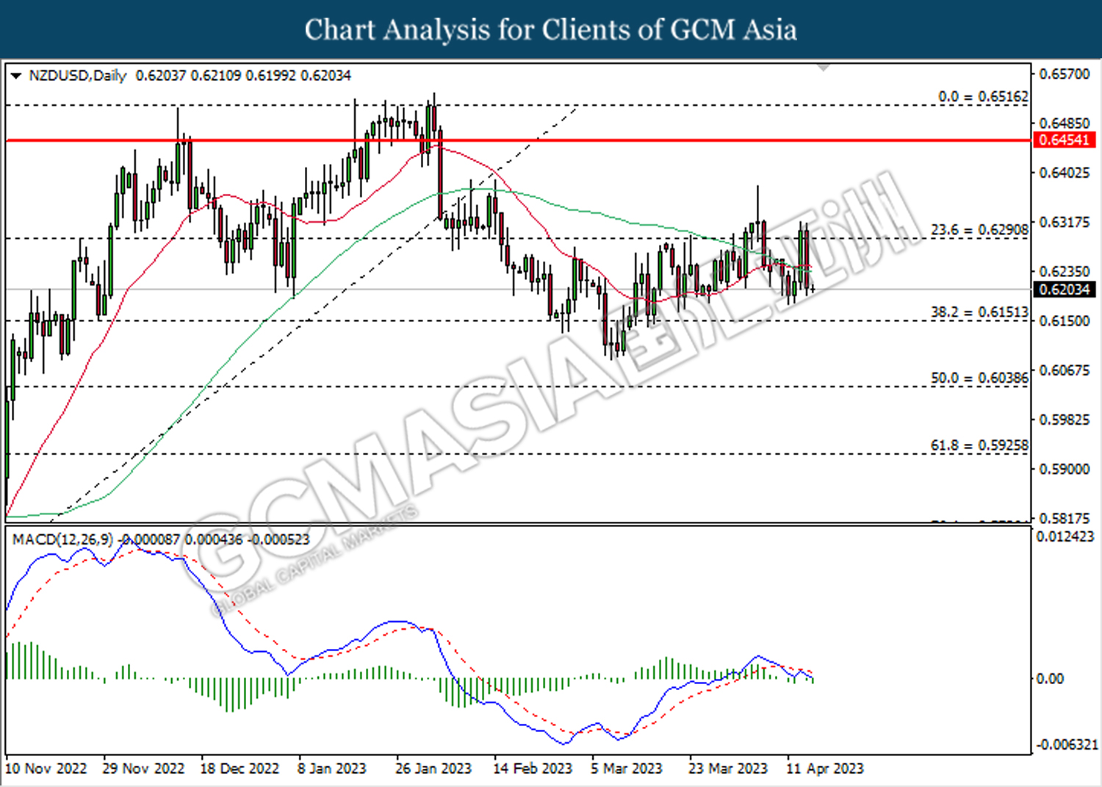The image size is (1102, 787).
Task: Click the 26 Jan 2023 date label
Action: [433, 769]
